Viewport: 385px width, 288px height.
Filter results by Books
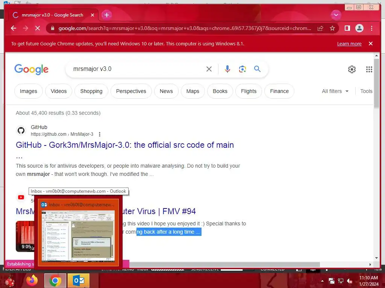220,91
